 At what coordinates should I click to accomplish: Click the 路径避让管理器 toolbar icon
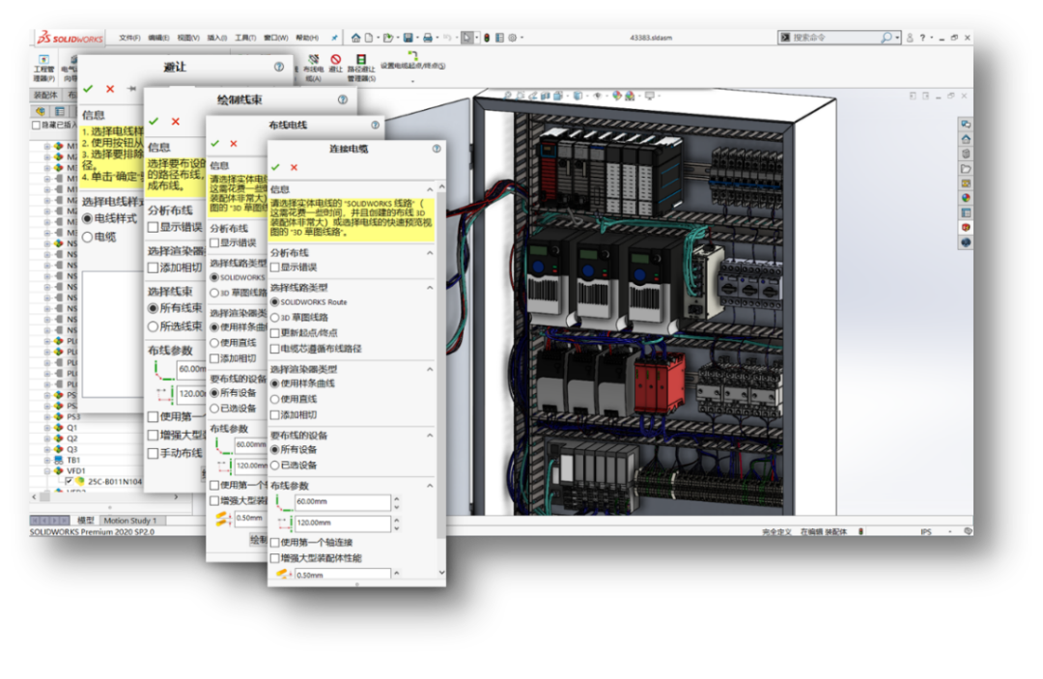361,68
